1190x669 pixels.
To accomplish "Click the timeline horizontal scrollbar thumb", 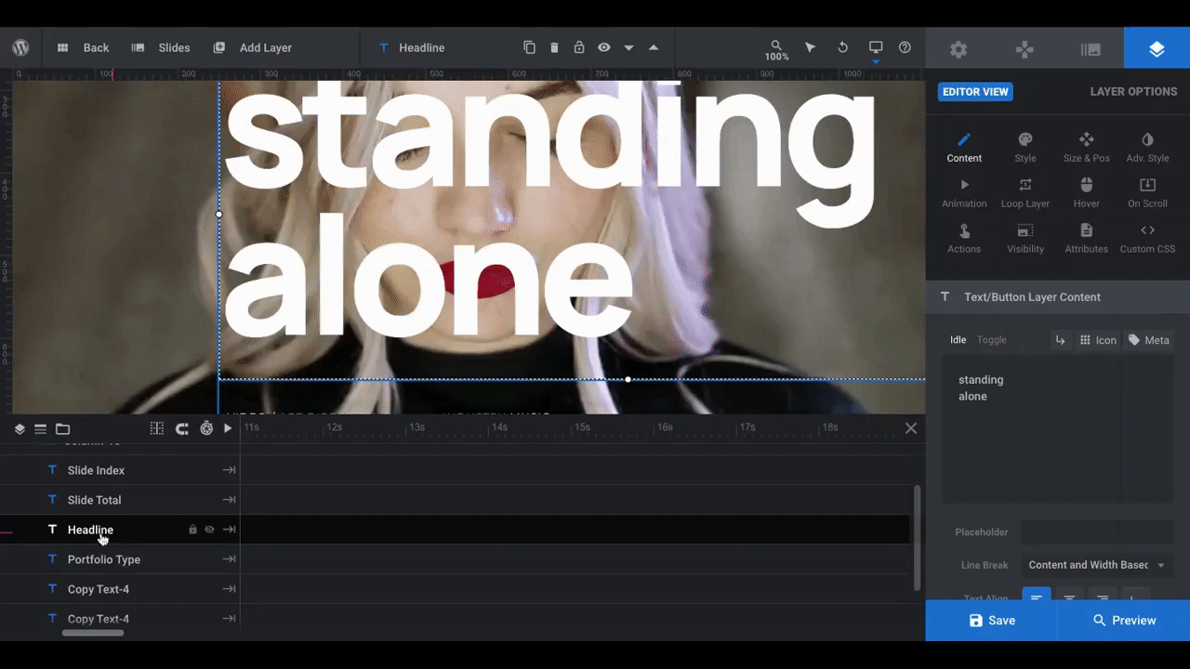I will tap(93, 634).
